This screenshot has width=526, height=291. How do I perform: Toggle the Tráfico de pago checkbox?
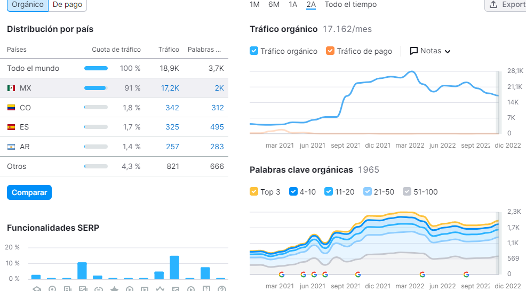pyautogui.click(x=330, y=51)
